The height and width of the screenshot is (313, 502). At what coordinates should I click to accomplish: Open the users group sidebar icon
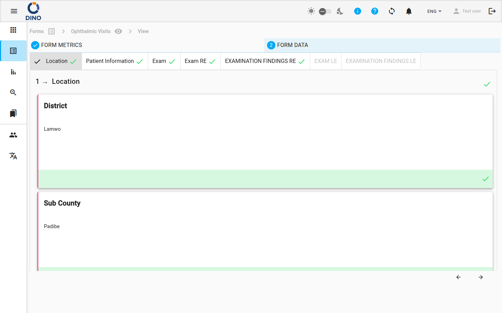[x=13, y=135]
